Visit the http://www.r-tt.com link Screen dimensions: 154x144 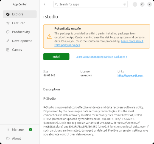(130, 75)
